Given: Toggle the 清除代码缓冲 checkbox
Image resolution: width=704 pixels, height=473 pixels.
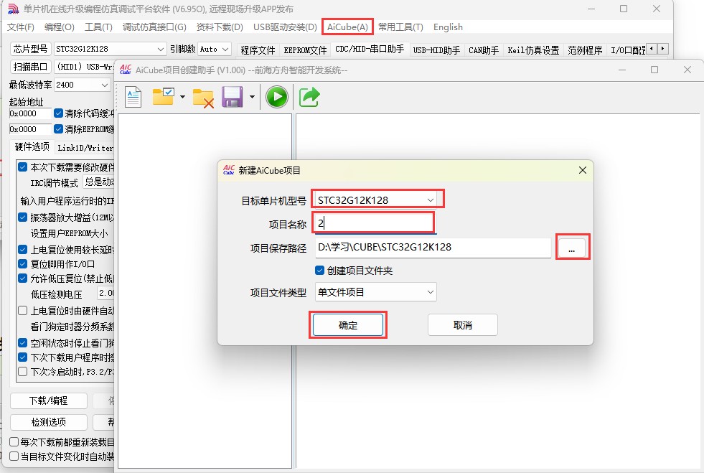Looking at the screenshot, I should 58,113.
